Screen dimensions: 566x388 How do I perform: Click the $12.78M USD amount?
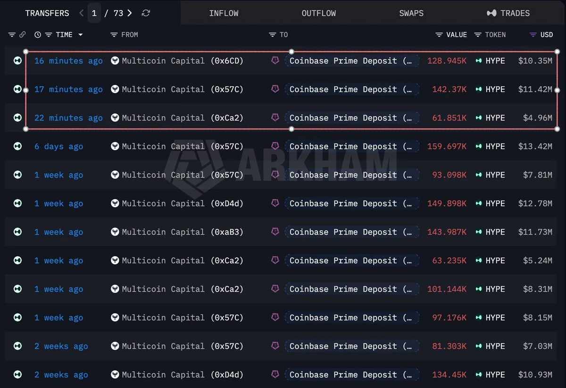pos(535,203)
